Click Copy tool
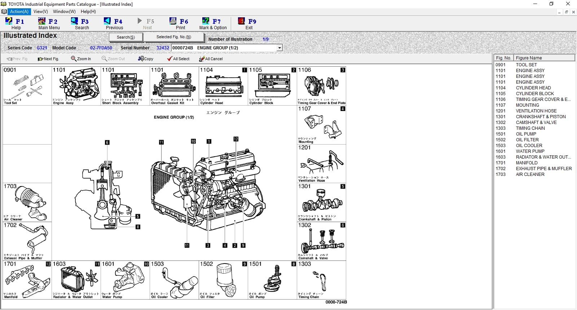 (146, 59)
